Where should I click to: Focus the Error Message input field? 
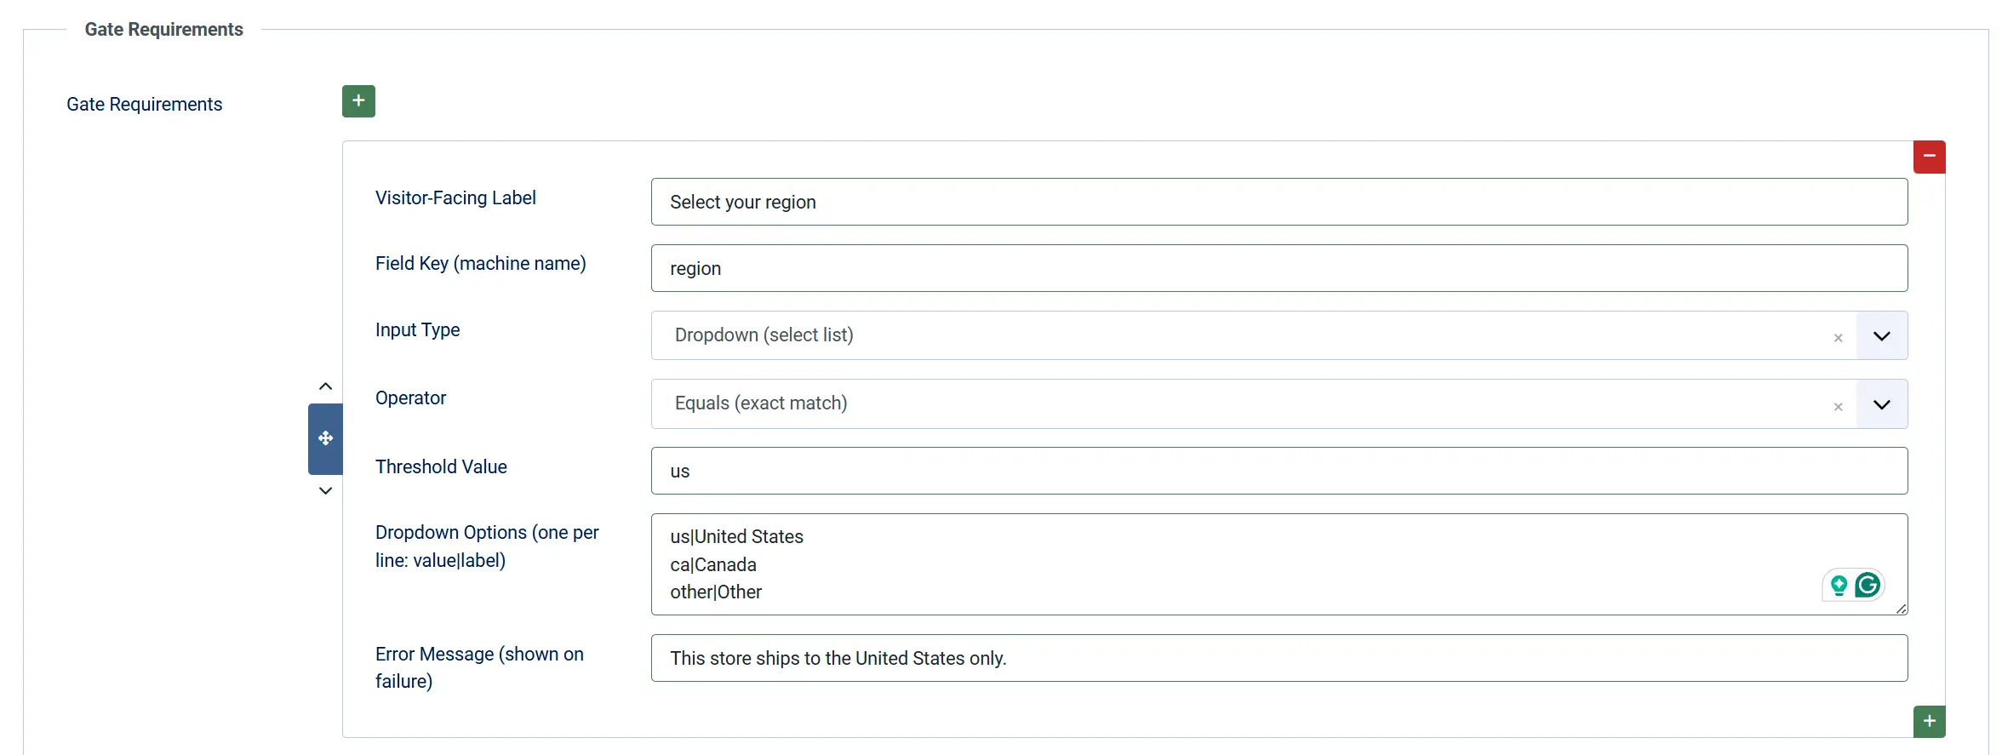pyautogui.click(x=1279, y=658)
